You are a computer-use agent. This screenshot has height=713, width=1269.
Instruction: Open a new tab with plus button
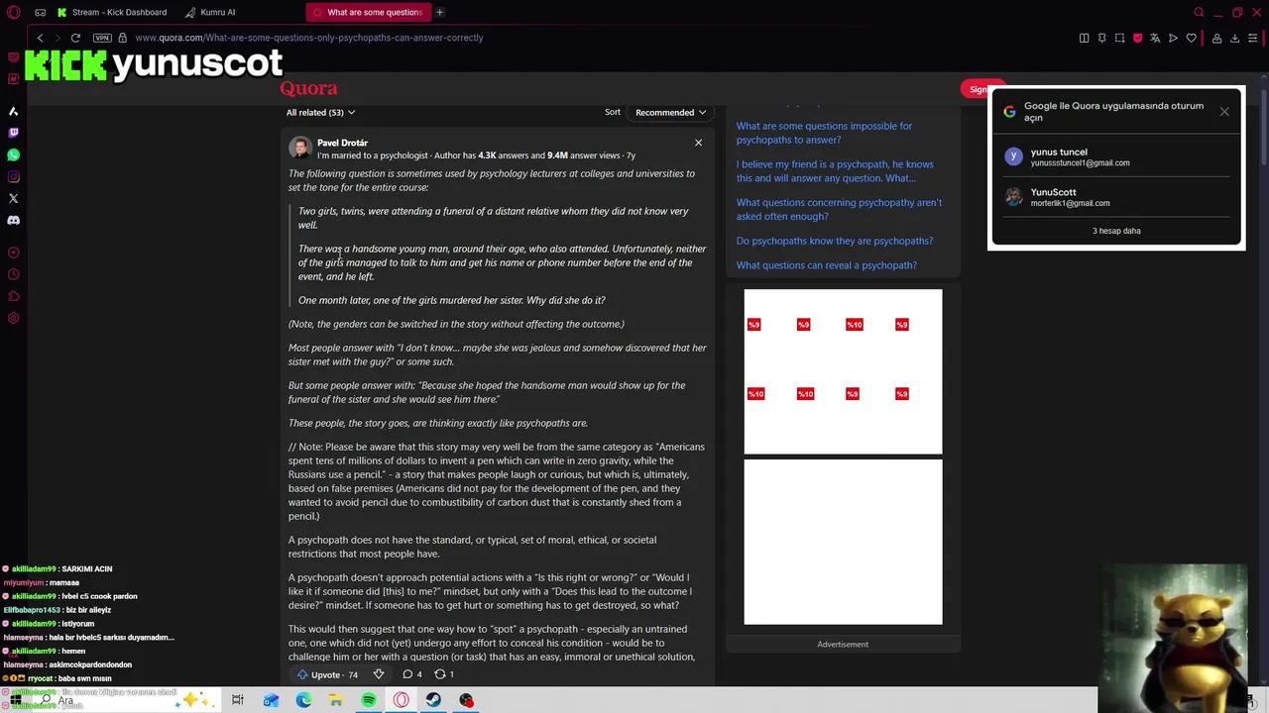coord(439,12)
